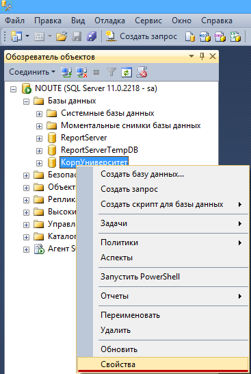Open the Справка menu
251x374 pixels.
[217, 21]
